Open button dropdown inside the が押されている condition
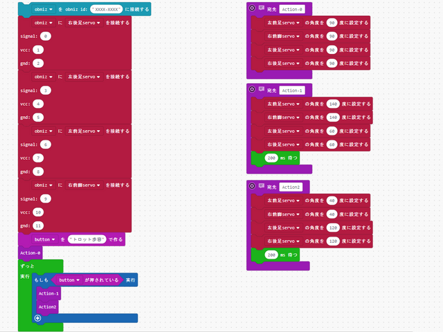Viewport: 443px width, 332px height. click(x=69, y=280)
